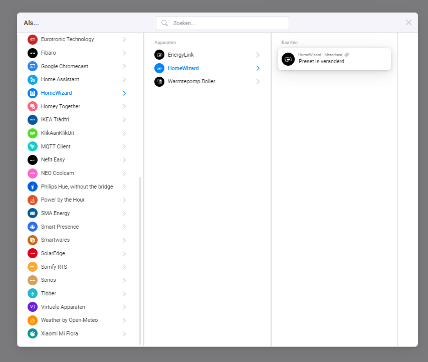Click the Tibber app icon
This screenshot has height=362, width=428.
(33, 294)
